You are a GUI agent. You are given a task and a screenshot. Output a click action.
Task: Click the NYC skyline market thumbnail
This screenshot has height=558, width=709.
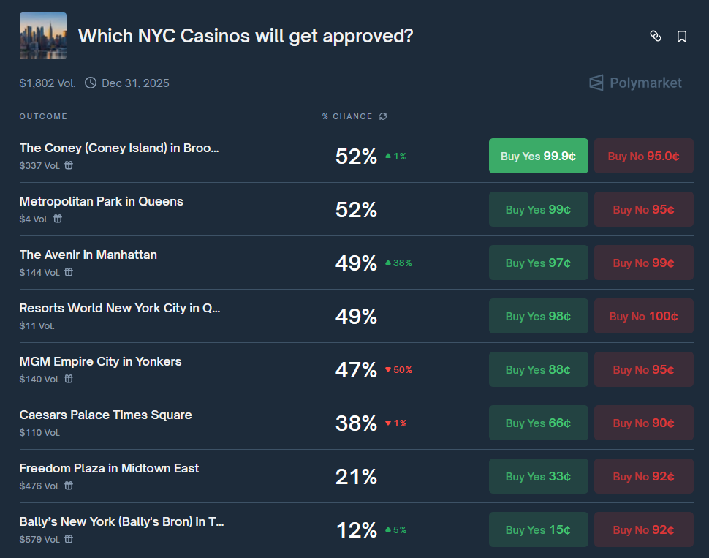(x=43, y=36)
